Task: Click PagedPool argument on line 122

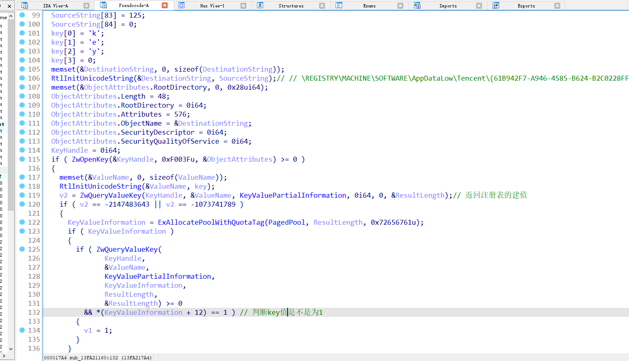Action: click(x=287, y=222)
